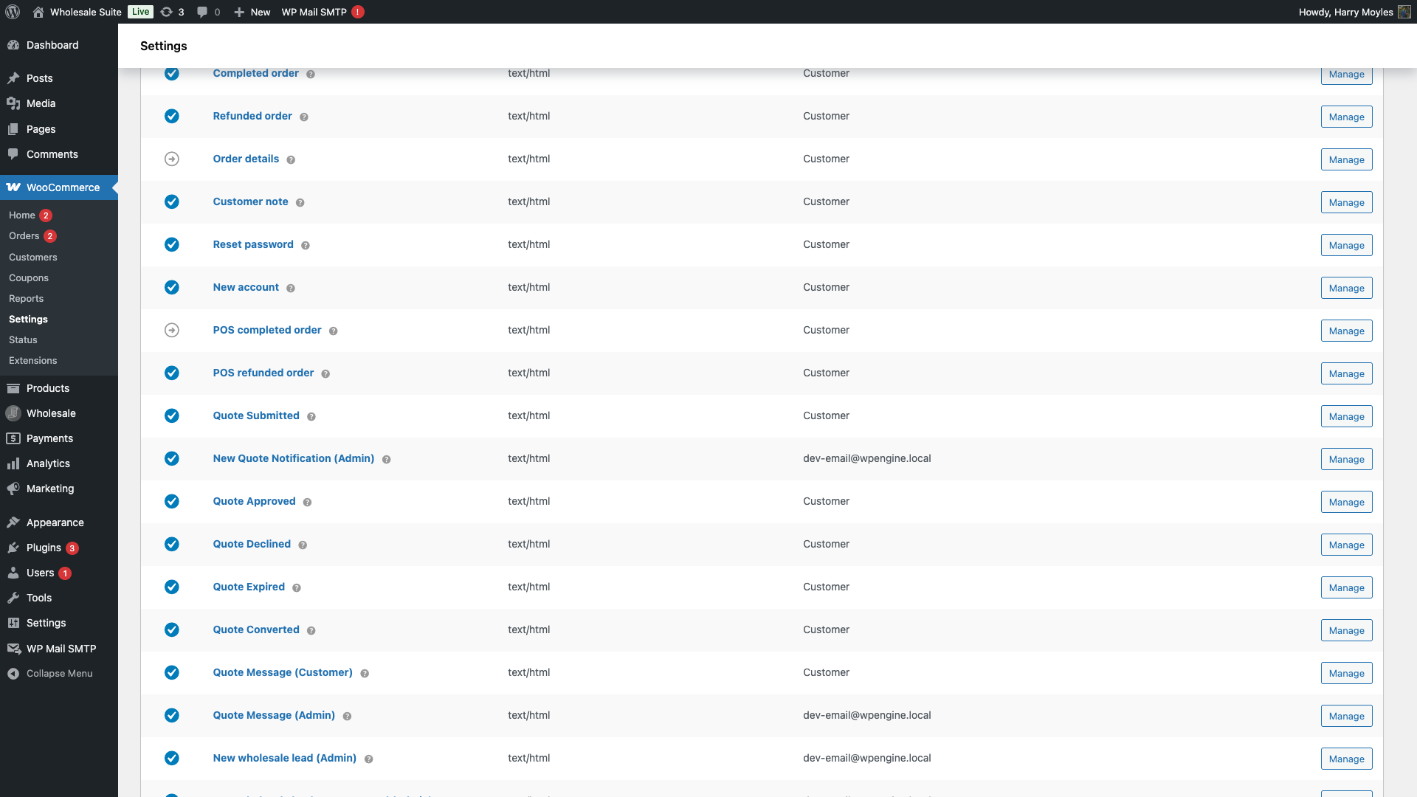Click the + New icon in the admin bar

(x=238, y=12)
